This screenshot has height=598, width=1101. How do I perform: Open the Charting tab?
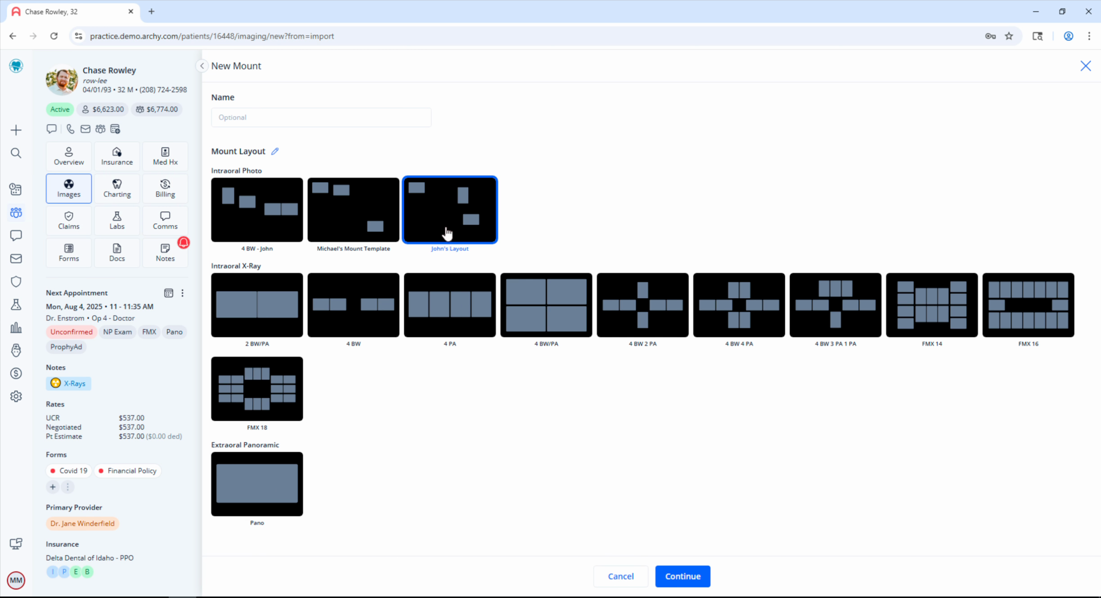(x=117, y=189)
